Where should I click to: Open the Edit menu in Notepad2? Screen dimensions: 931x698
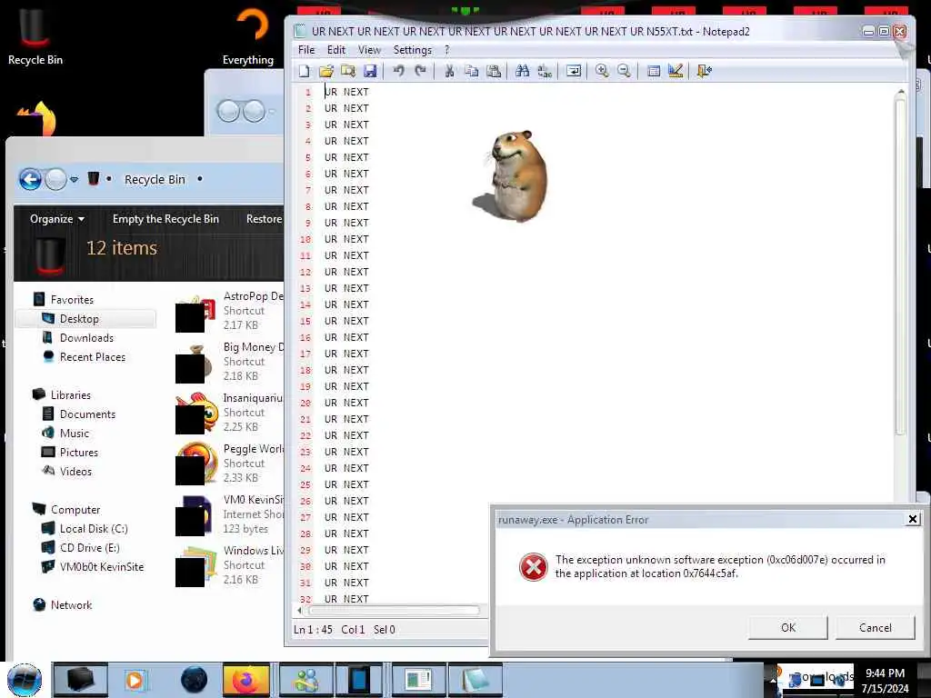tap(336, 50)
